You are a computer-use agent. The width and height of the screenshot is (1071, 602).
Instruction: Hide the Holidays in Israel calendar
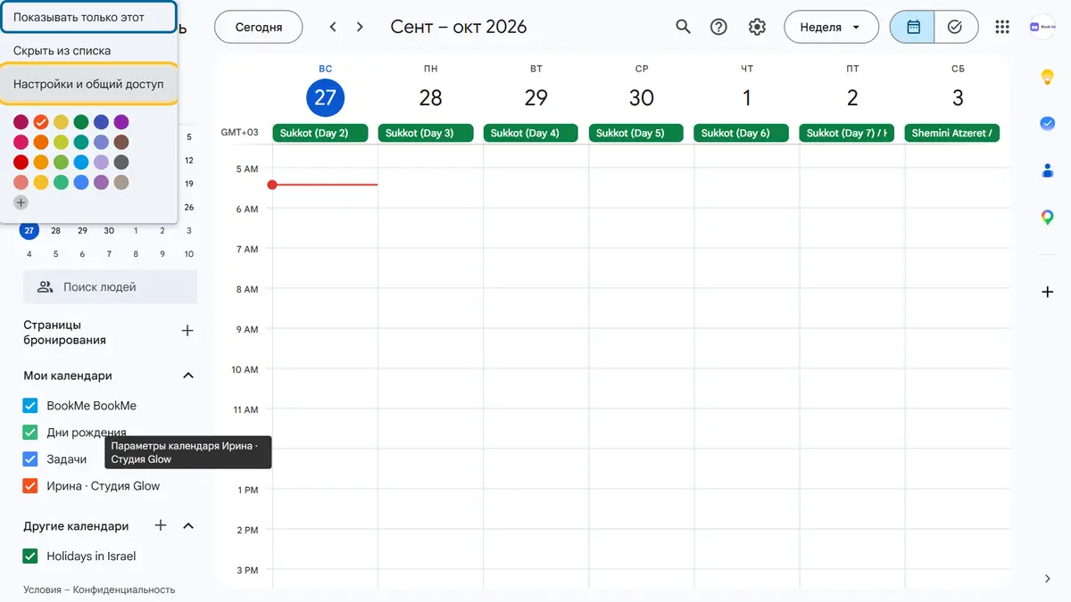[x=29, y=557]
